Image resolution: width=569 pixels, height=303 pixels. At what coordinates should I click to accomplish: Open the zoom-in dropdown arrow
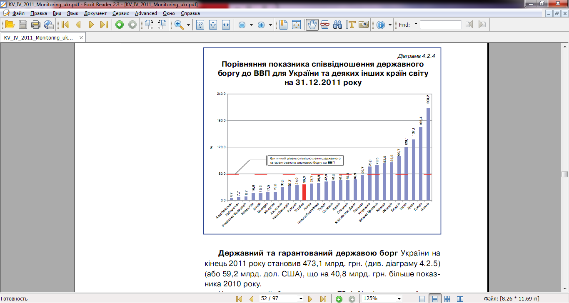click(x=270, y=25)
